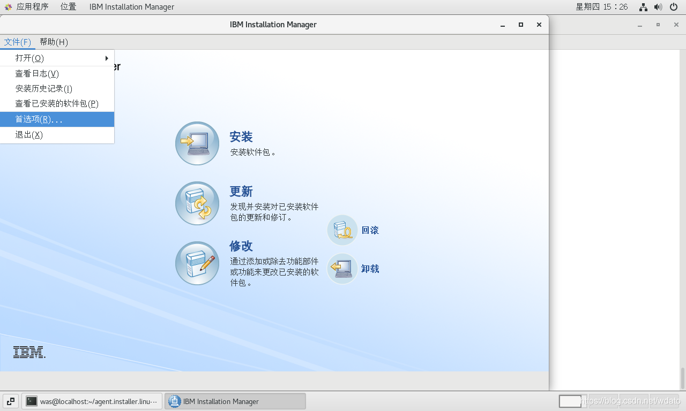Select menu entry 查看已安装的软件包(P)
This screenshot has width=686, height=411.
click(57, 104)
